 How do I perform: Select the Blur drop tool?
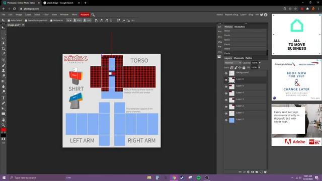(x=4, y=86)
